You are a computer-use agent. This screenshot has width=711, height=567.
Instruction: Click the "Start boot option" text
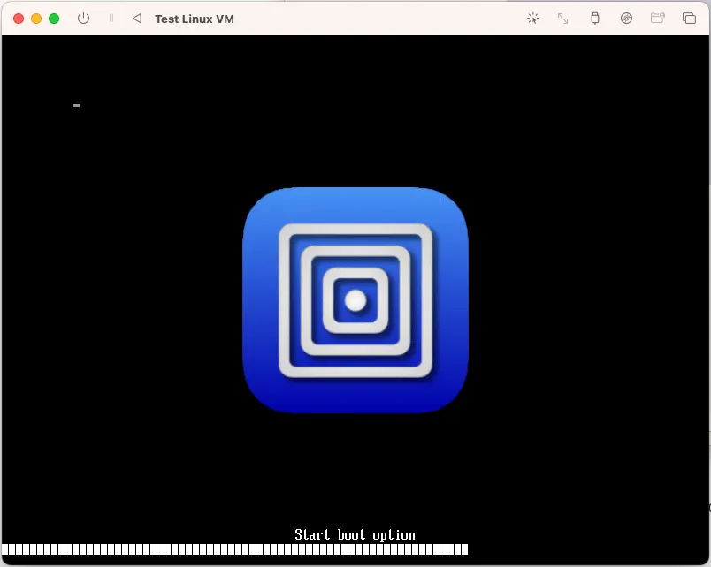(355, 534)
